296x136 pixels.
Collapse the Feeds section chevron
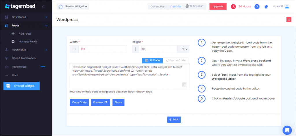(46, 26)
